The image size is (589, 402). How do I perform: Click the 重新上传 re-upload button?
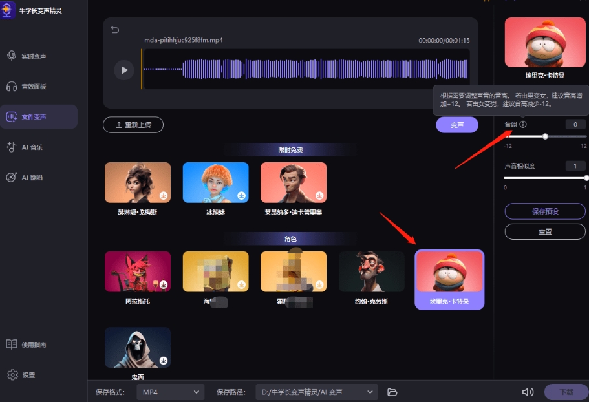tap(133, 125)
